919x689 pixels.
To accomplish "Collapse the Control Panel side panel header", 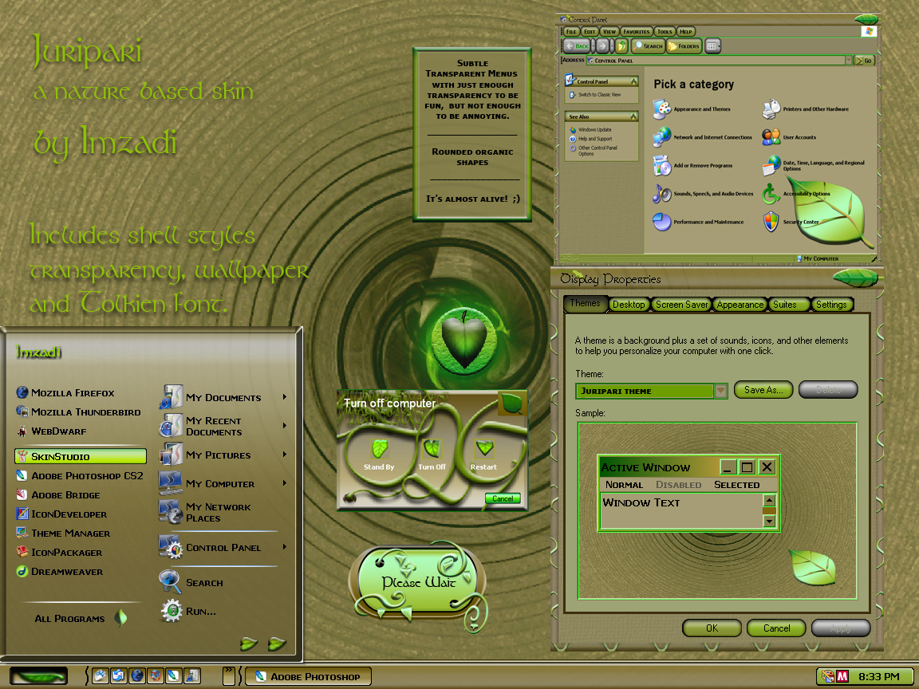I will point(633,81).
